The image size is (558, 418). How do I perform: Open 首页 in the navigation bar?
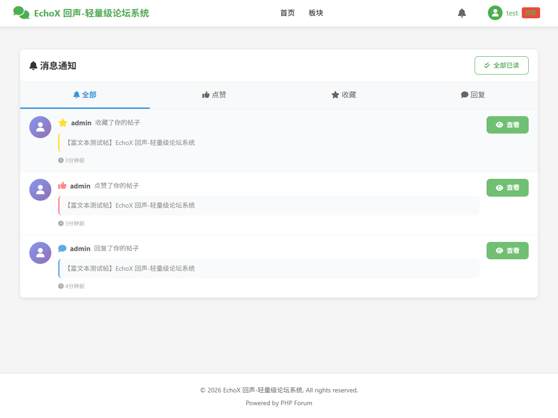coord(287,13)
